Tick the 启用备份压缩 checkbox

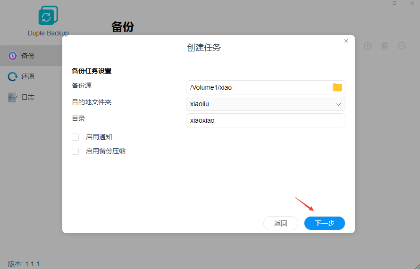[76, 151]
